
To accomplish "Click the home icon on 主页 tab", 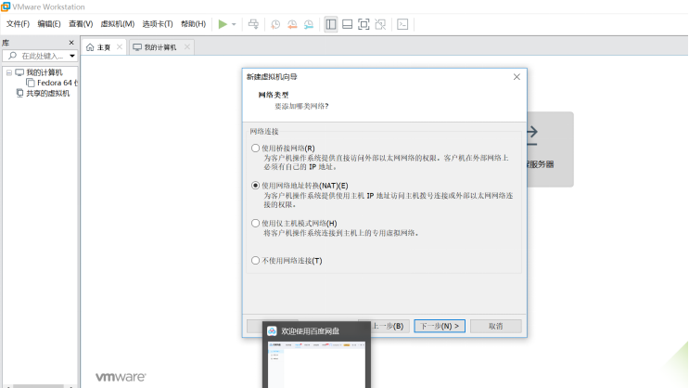I will [90, 47].
